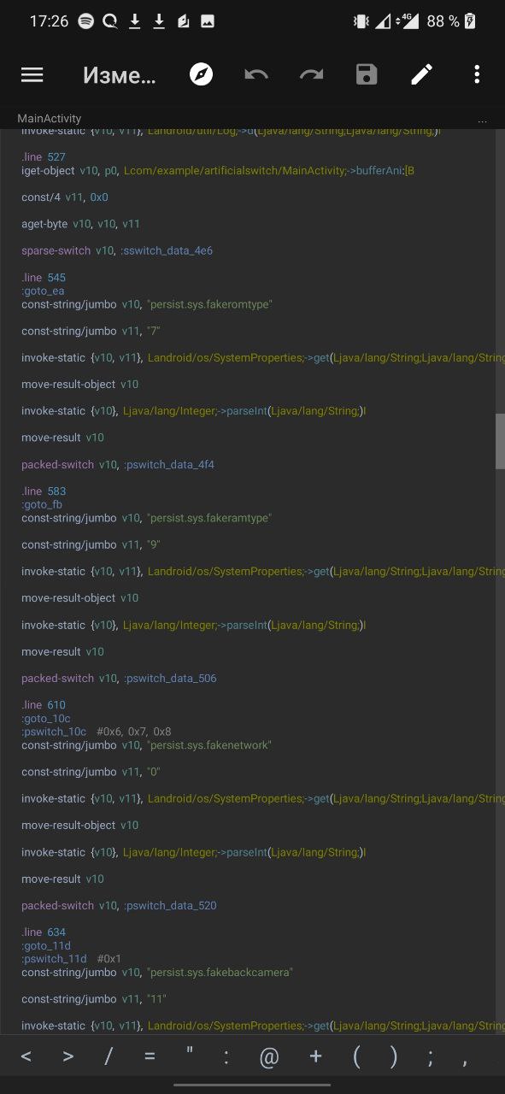
Task: Tap the :pswitch_11d label line
Action: [x=71, y=960]
